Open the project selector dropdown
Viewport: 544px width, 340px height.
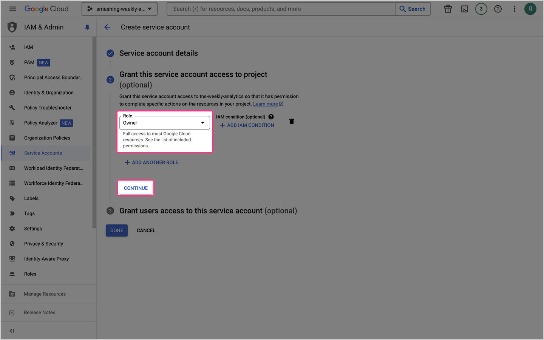tap(119, 9)
